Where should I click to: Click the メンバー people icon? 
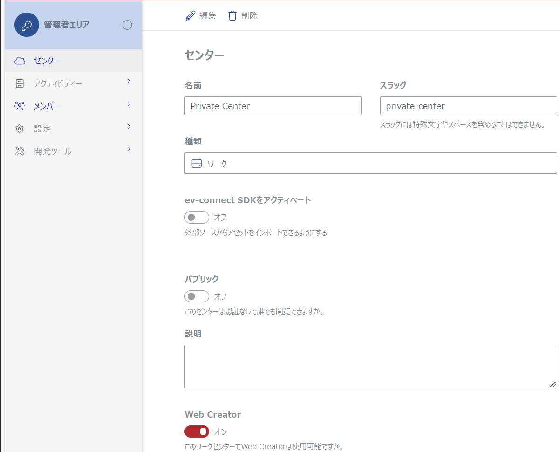[x=20, y=106]
